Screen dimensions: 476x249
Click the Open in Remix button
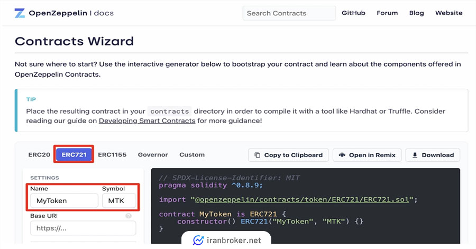(367, 155)
